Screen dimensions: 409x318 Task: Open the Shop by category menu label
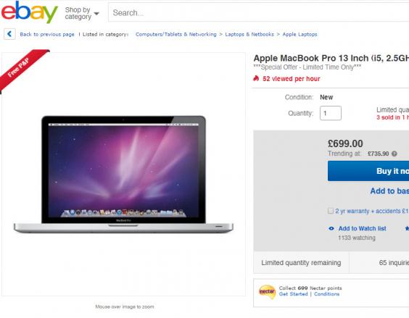tap(78, 13)
